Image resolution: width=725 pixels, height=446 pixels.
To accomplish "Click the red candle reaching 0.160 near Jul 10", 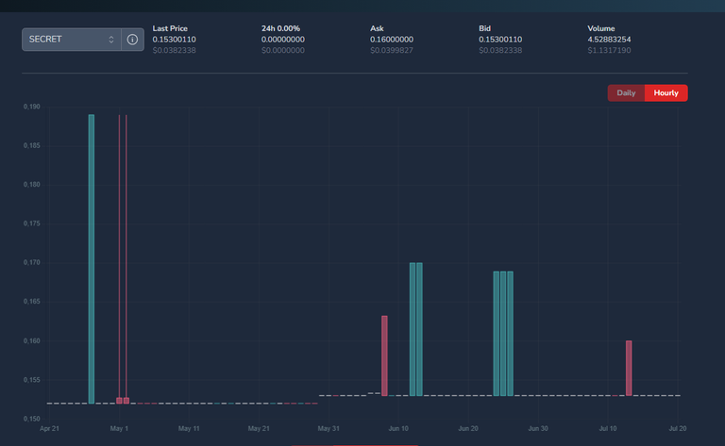I will 629,368.
